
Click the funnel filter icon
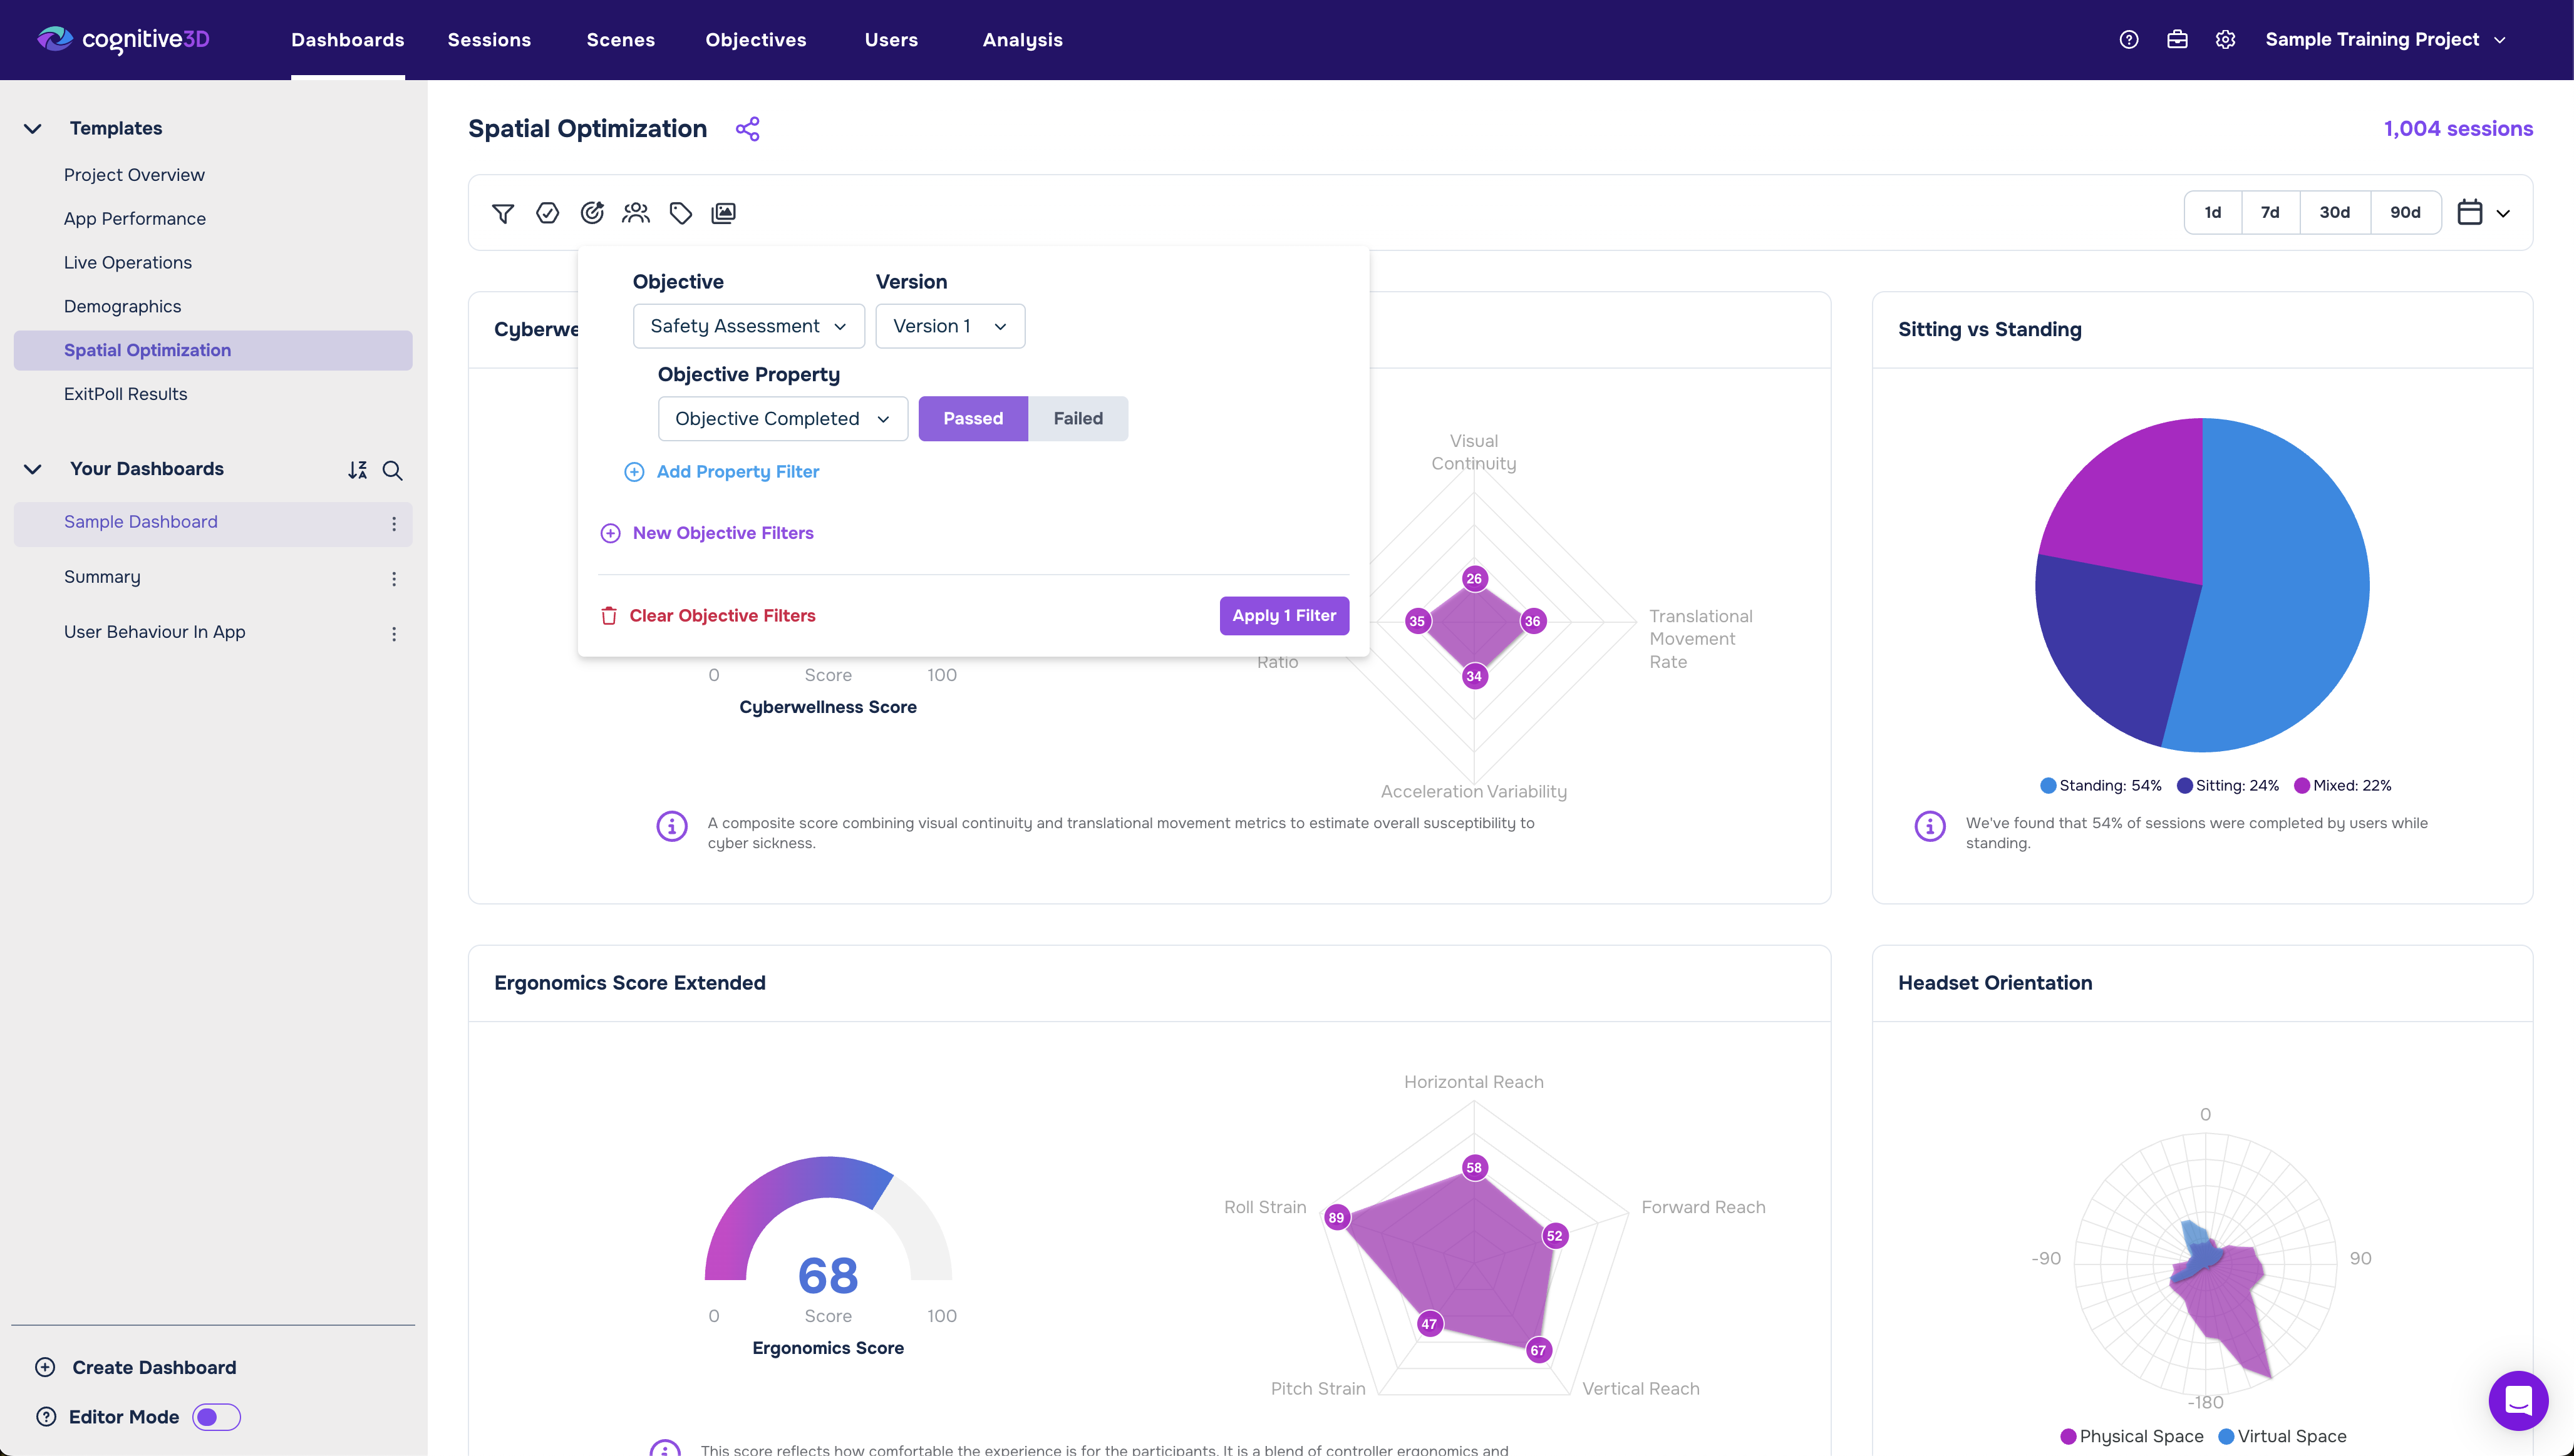(503, 213)
